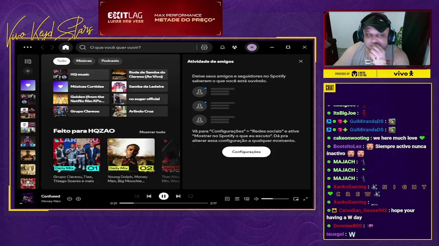The width and height of the screenshot is (439, 246).
Task: Open the notifications bell
Action: point(222,47)
